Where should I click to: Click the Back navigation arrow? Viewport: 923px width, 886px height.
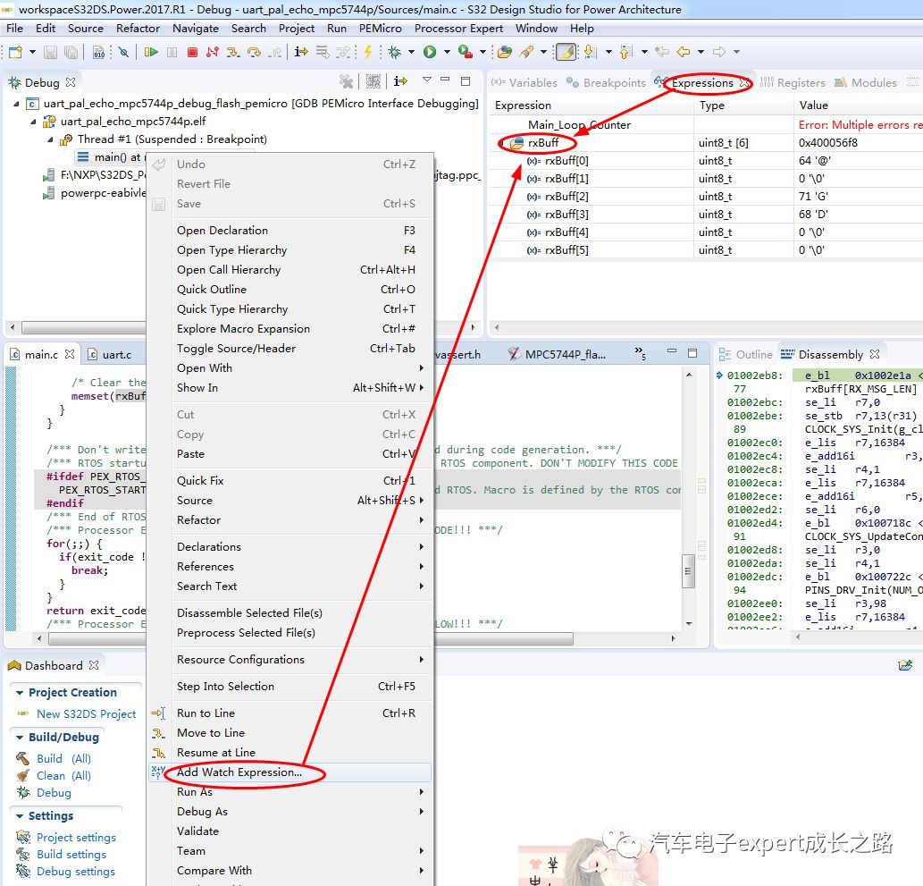tap(683, 52)
